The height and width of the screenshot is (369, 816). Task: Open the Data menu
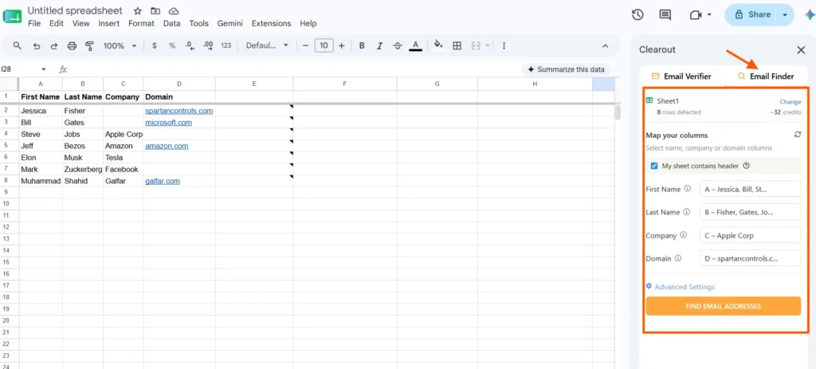tap(172, 23)
